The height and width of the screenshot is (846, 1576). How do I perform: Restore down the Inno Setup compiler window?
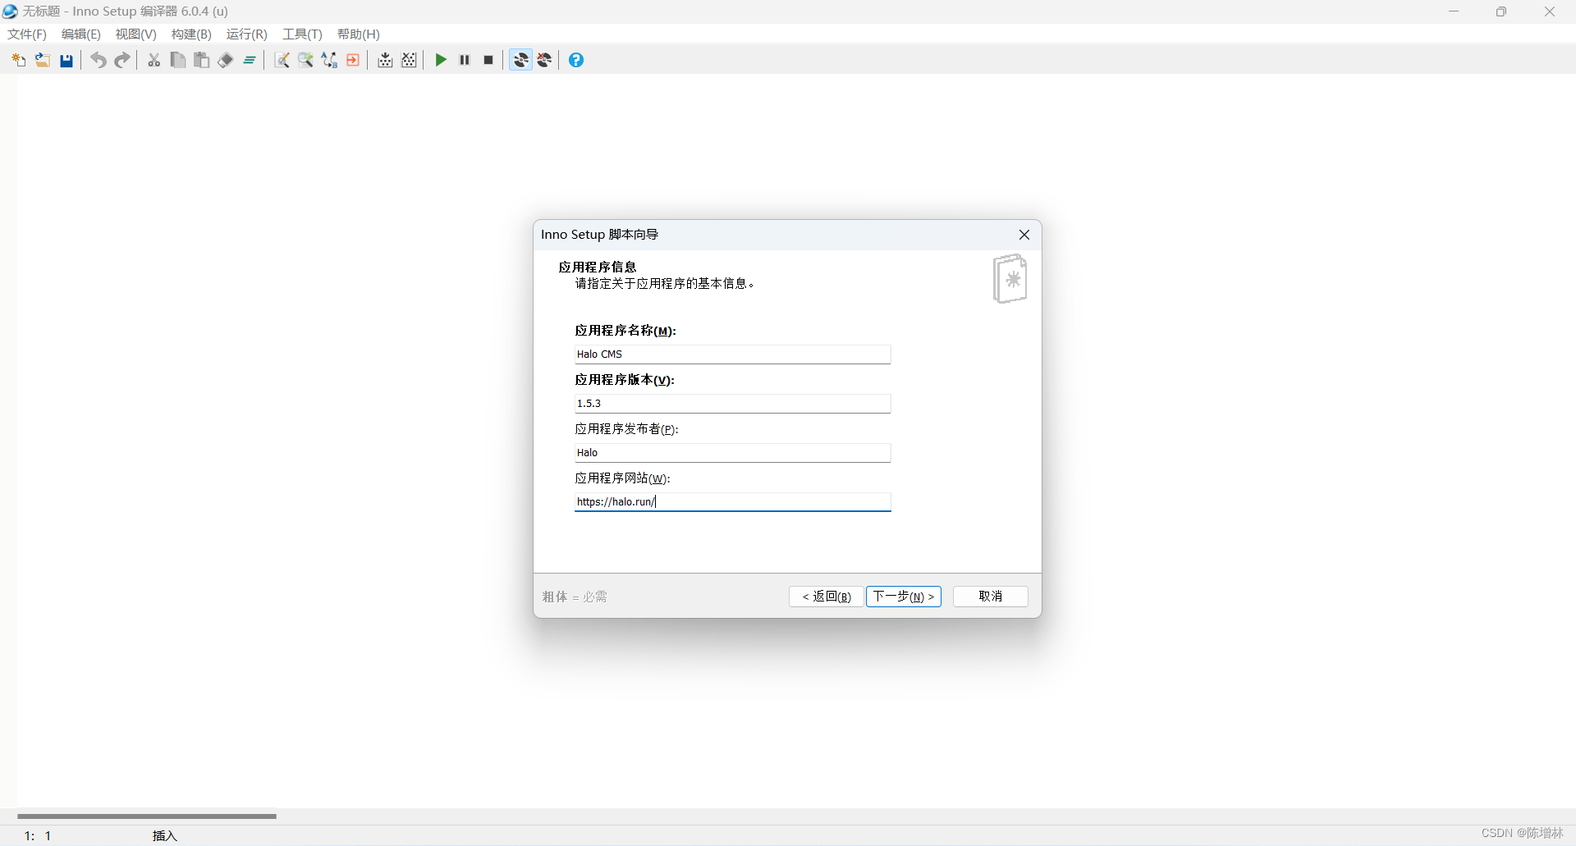pyautogui.click(x=1501, y=11)
